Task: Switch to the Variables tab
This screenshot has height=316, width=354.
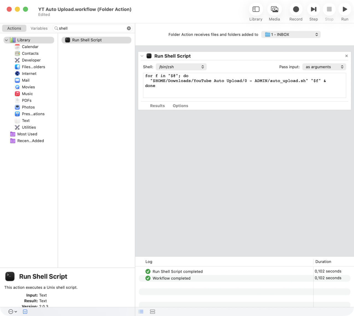Action: click(39, 28)
